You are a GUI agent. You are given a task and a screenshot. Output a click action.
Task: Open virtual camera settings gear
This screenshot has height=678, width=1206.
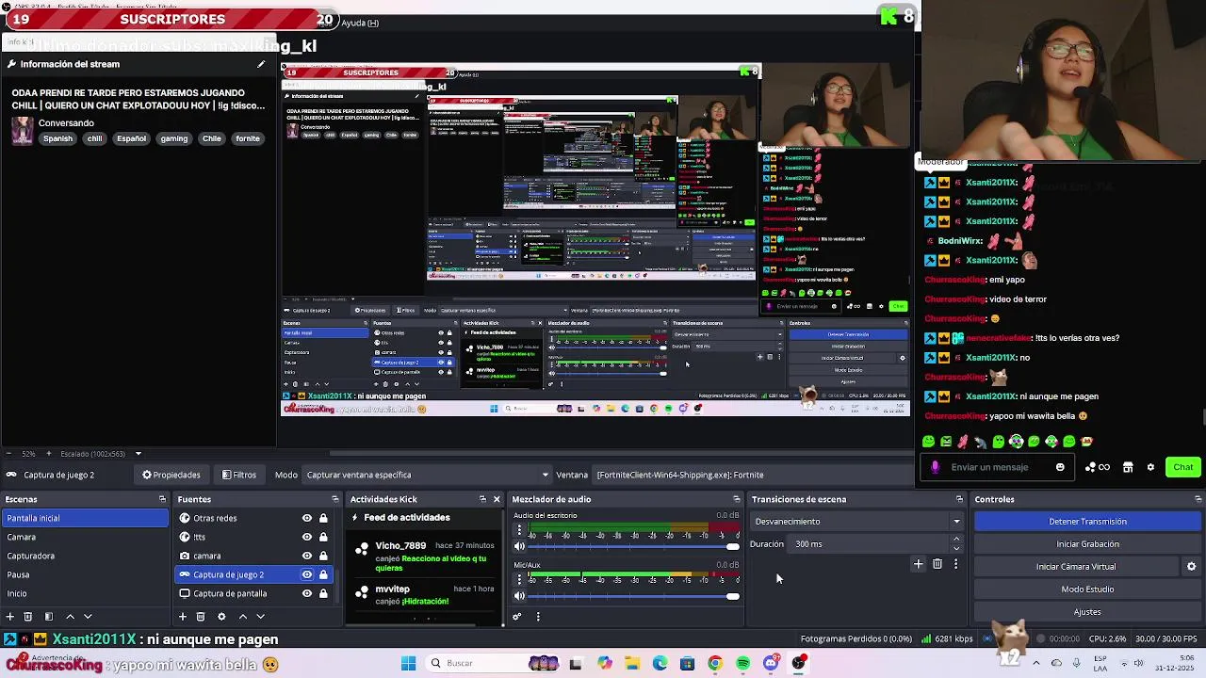click(x=1191, y=567)
